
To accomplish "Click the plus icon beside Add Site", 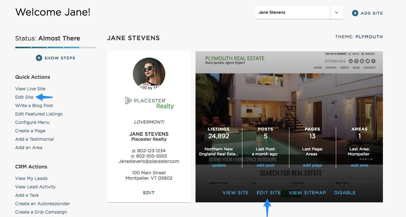I will pos(355,13).
